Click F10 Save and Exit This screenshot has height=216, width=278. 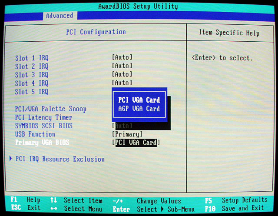coord(235,209)
